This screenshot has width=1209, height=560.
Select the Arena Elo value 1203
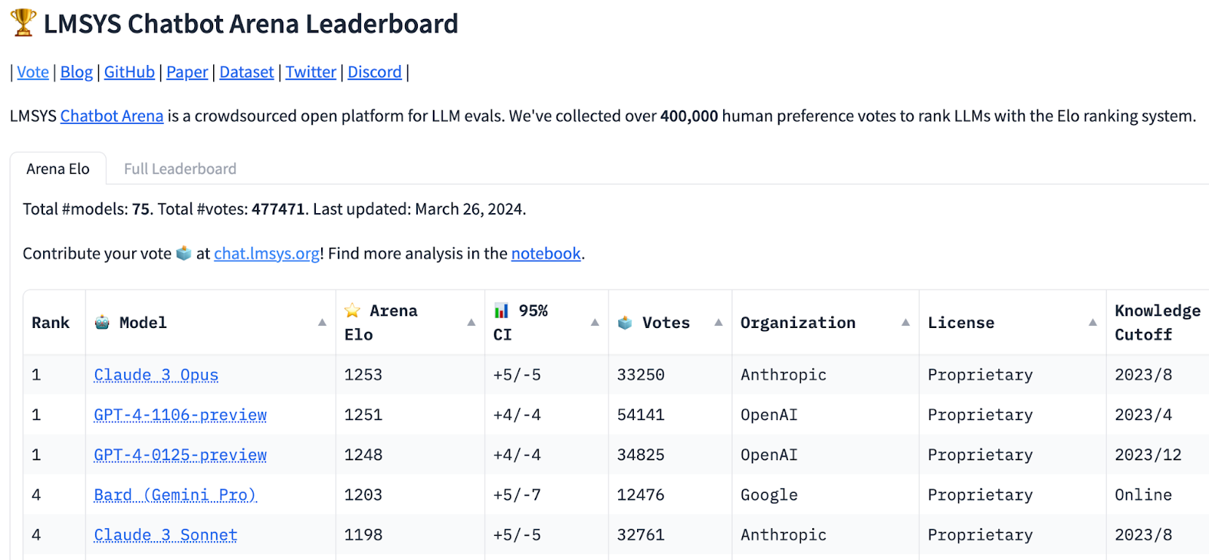[363, 495]
